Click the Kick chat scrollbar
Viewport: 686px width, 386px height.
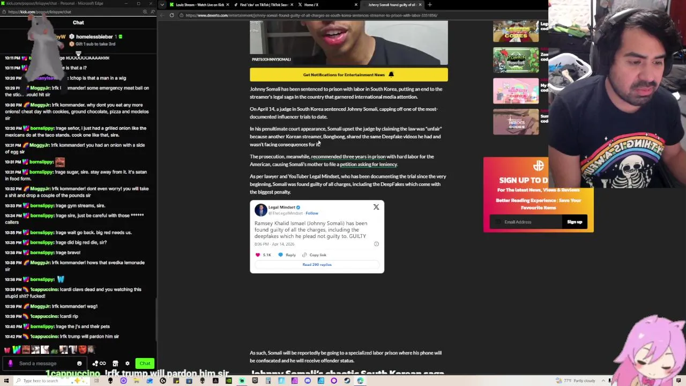pos(156,319)
